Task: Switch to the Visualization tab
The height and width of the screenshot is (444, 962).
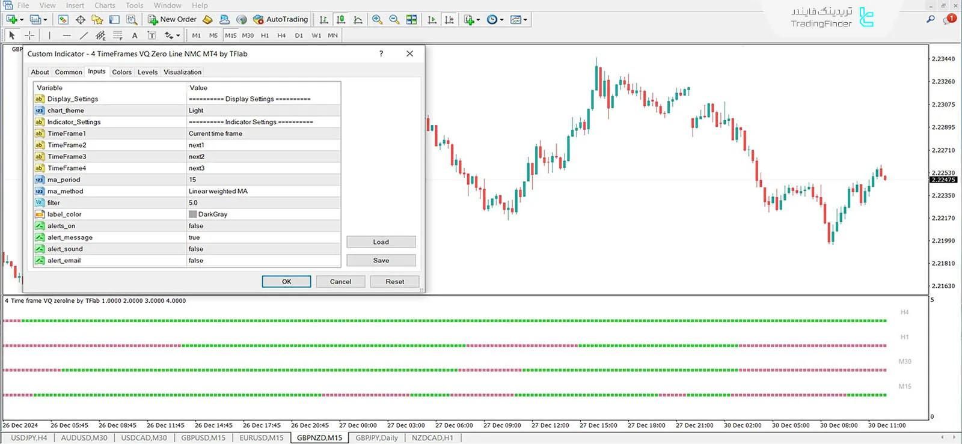Action: (x=182, y=72)
